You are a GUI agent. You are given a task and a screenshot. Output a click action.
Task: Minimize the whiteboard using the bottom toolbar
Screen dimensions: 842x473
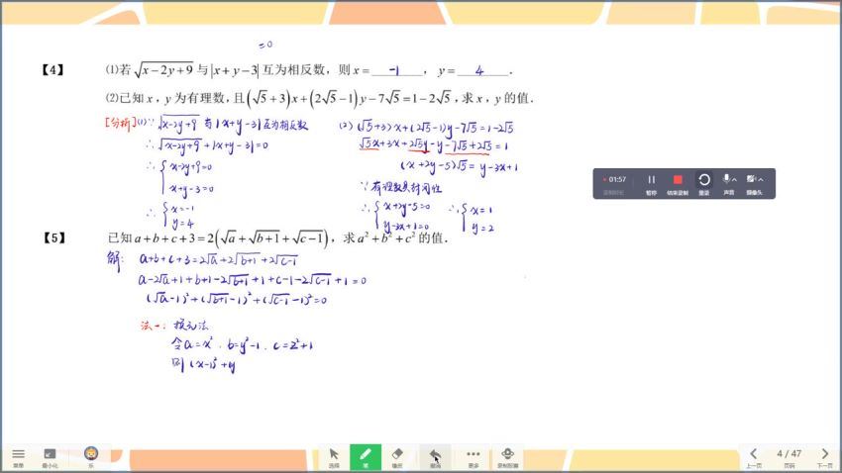click(x=50, y=455)
